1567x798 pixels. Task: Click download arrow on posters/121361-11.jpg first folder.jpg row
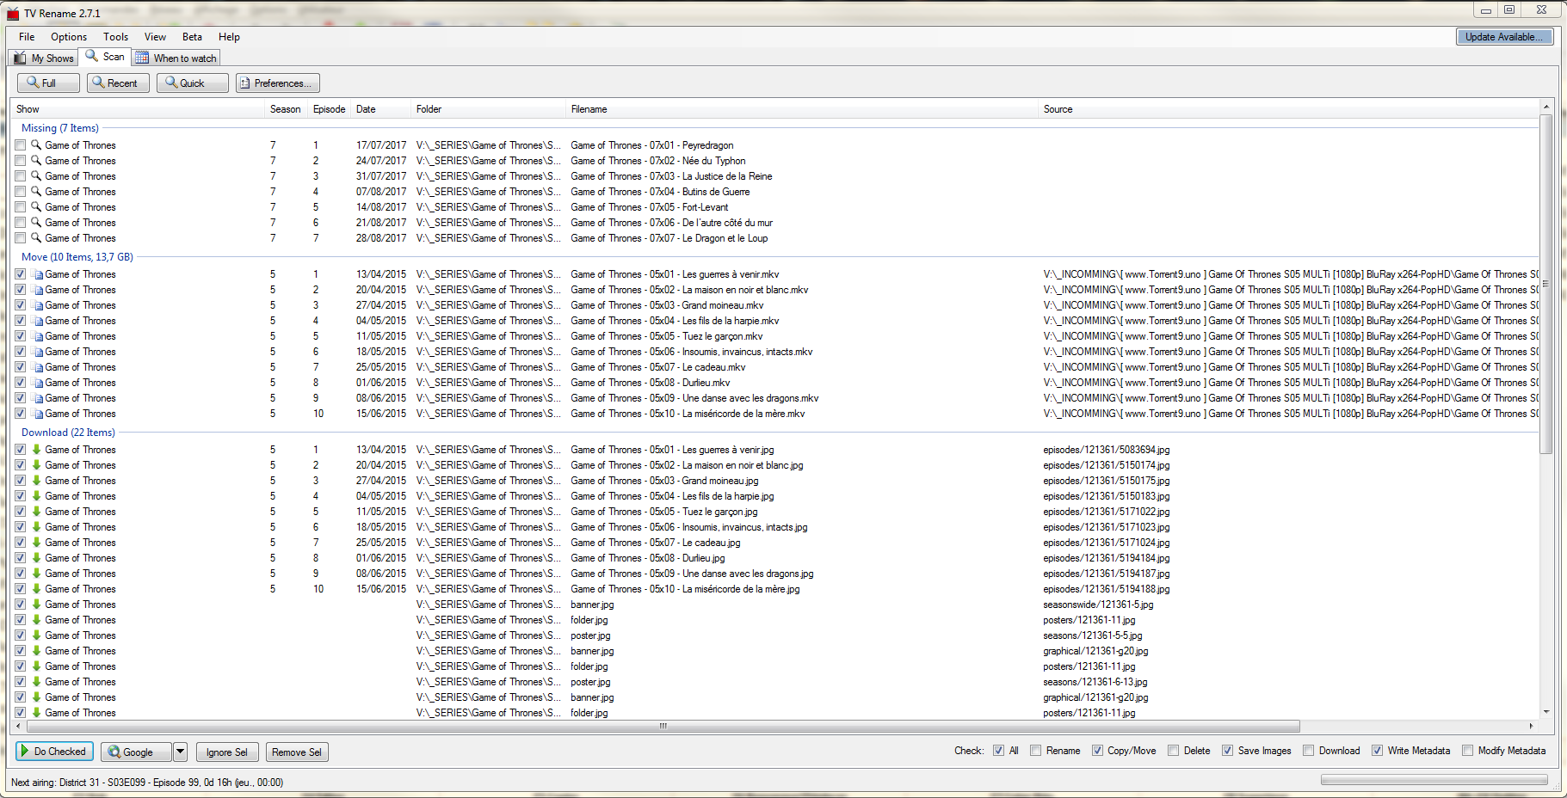click(x=37, y=620)
